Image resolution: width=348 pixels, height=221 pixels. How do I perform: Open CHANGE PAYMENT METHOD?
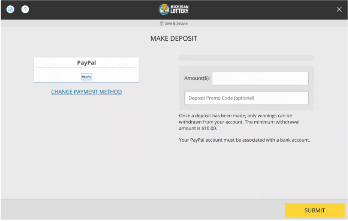click(86, 92)
